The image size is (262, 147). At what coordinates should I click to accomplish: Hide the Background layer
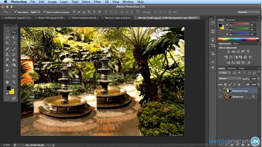pos(220,96)
